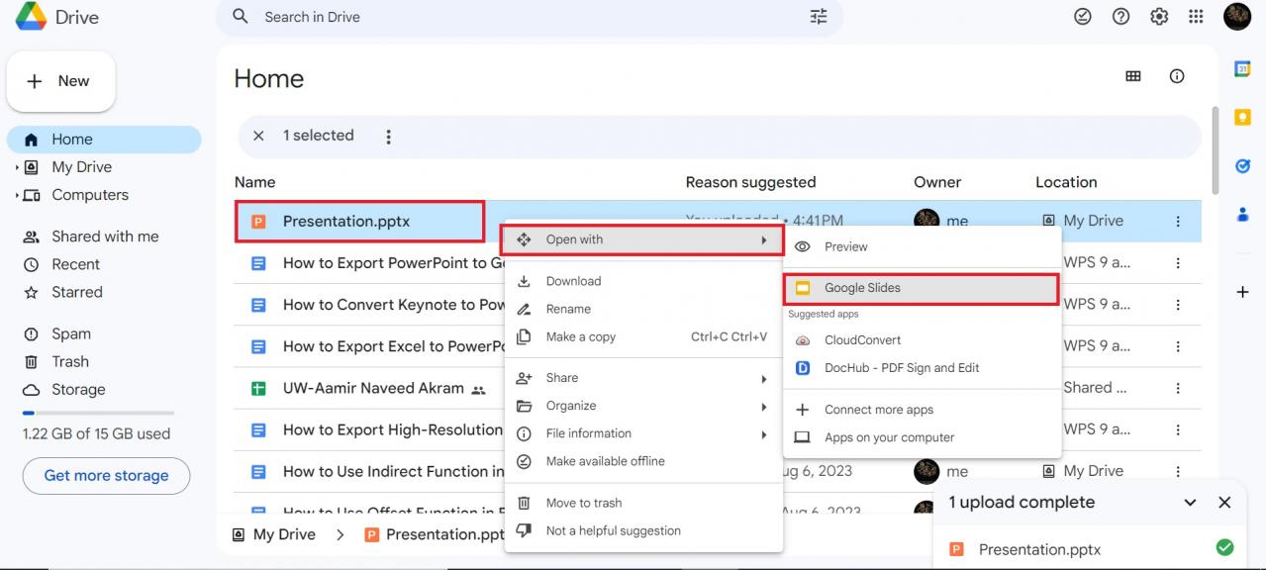This screenshot has width=1266, height=570.
Task: Open the Google apps grid icon
Action: point(1196,17)
